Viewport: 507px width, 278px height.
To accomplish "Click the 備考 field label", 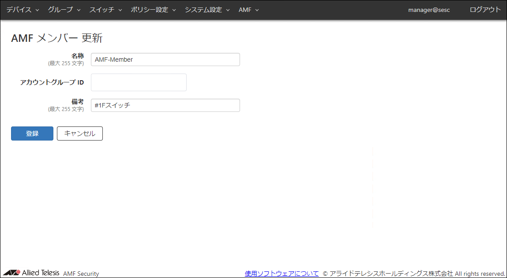I will coord(77,102).
